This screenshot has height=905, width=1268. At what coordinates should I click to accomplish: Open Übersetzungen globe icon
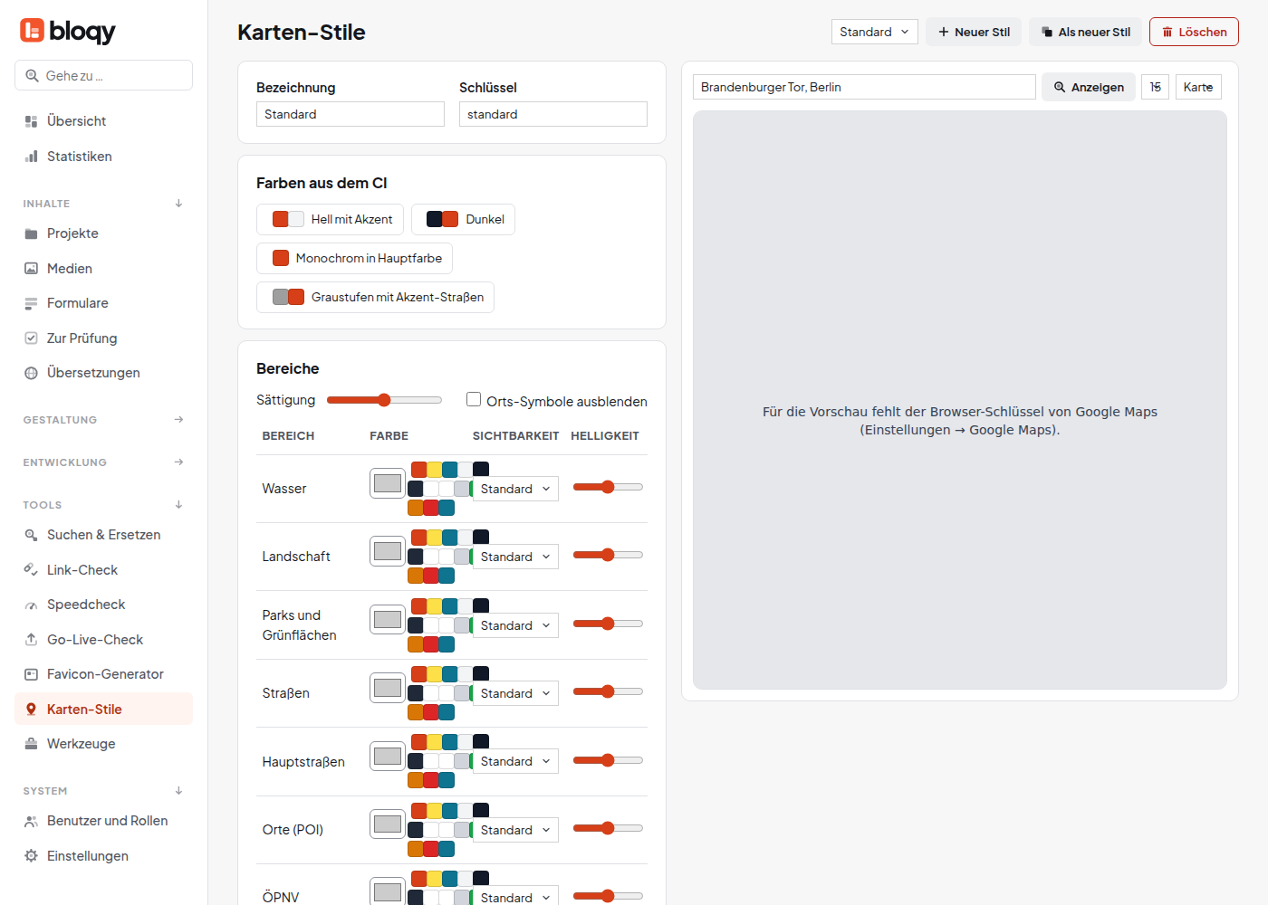31,373
